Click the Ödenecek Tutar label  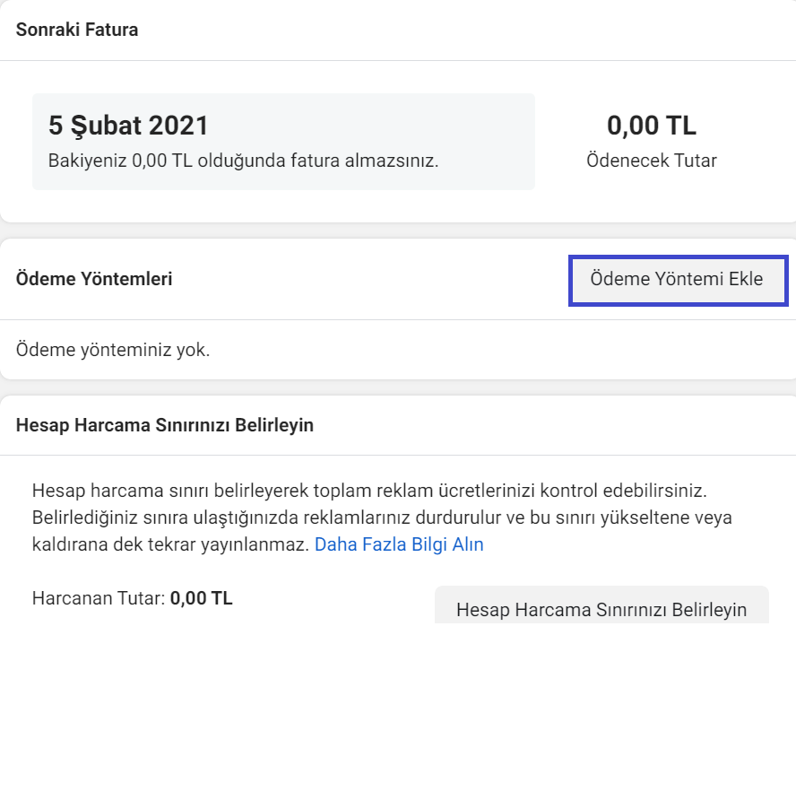(x=651, y=161)
